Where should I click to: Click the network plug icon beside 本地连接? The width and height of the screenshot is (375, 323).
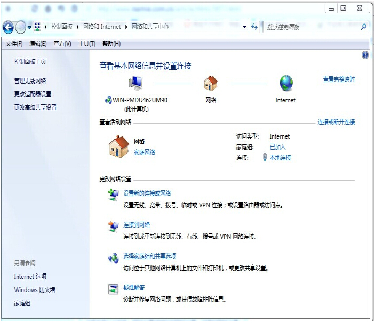(265, 157)
